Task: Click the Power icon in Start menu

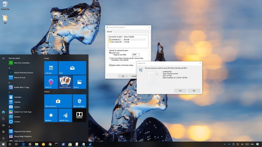Action: pos(3,138)
